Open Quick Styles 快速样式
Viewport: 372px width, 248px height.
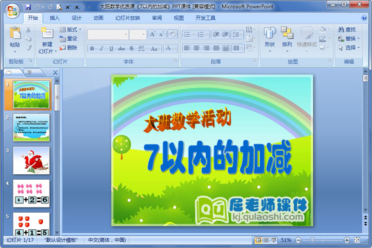(x=307, y=40)
